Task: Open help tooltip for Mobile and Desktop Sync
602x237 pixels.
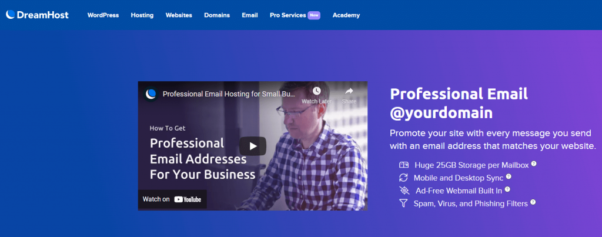Action: 509,176
